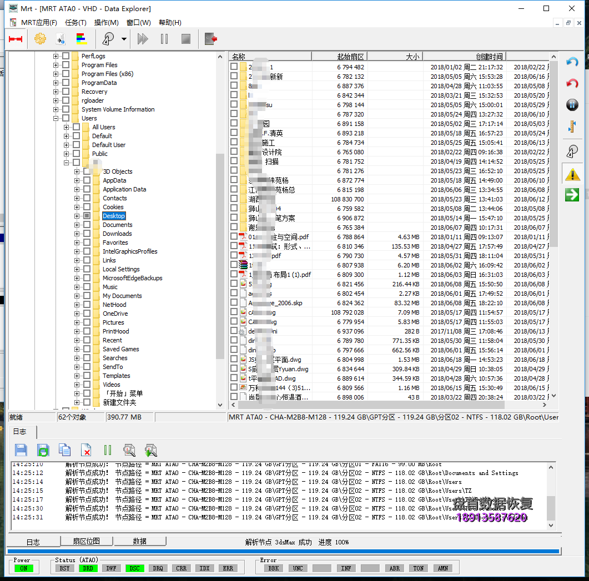The image size is (589, 581).
Task: Open the dropdown arrow beside the disk-ruler toolbar icon
Action: pyautogui.click(x=124, y=39)
